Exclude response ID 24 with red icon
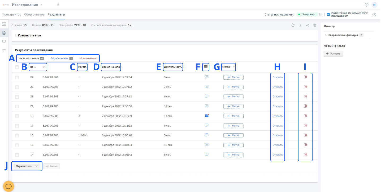 pos(305,77)
